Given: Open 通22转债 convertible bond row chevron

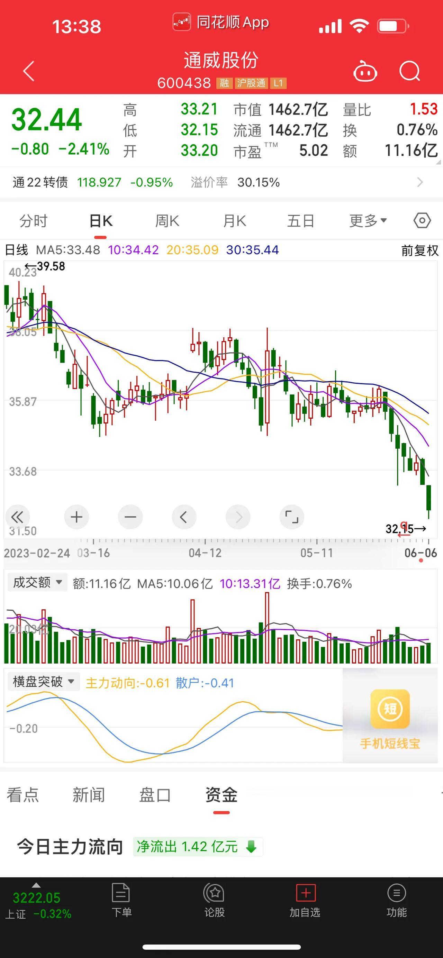Looking at the screenshot, I should (x=420, y=182).
